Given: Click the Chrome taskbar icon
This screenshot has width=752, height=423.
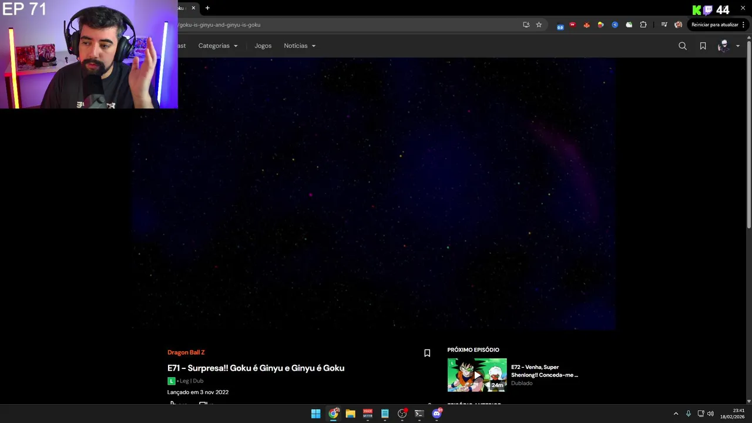Looking at the screenshot, I should click(x=333, y=414).
